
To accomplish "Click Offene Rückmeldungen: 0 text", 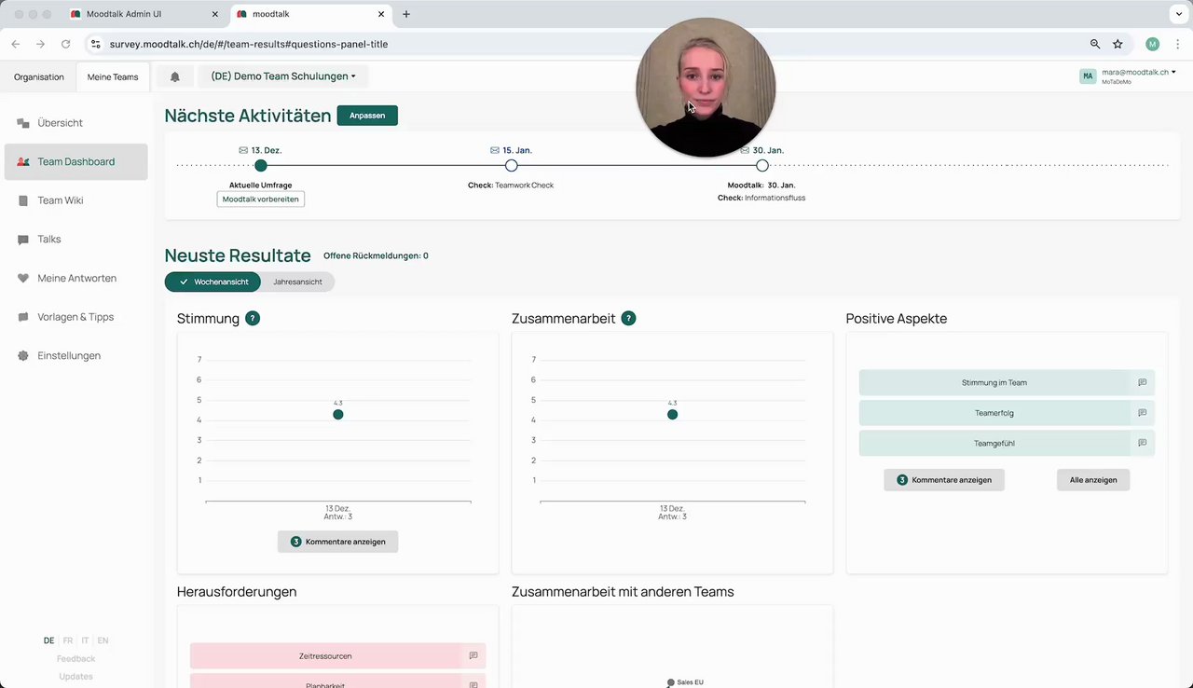I will 376,255.
